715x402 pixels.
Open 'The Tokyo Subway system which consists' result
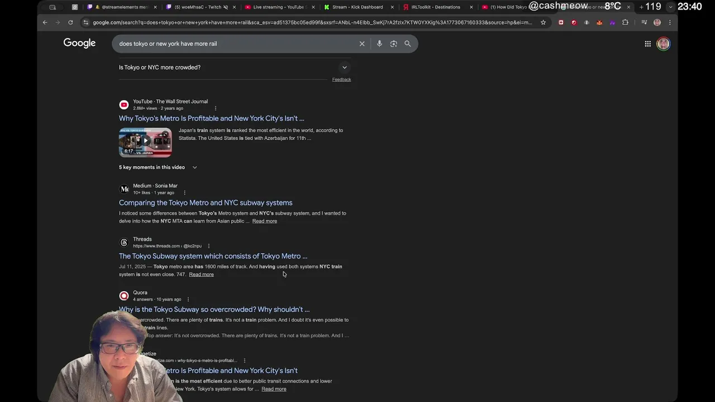pyautogui.click(x=213, y=256)
